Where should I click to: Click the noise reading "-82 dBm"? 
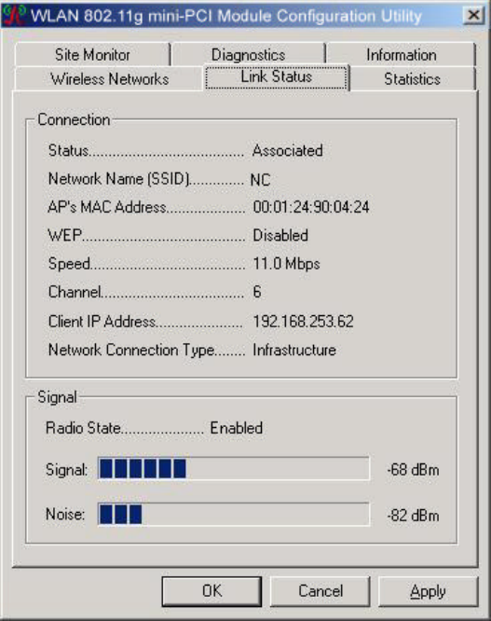(413, 516)
